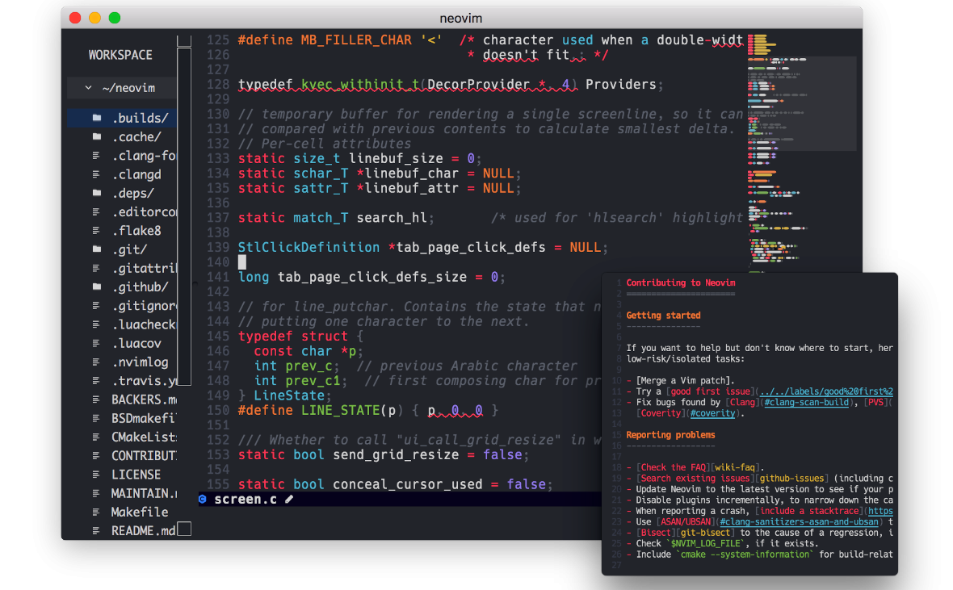Viewport: 953px width, 590px height.
Task: Click the 'Check the FAQ' link text
Action: 674,468
